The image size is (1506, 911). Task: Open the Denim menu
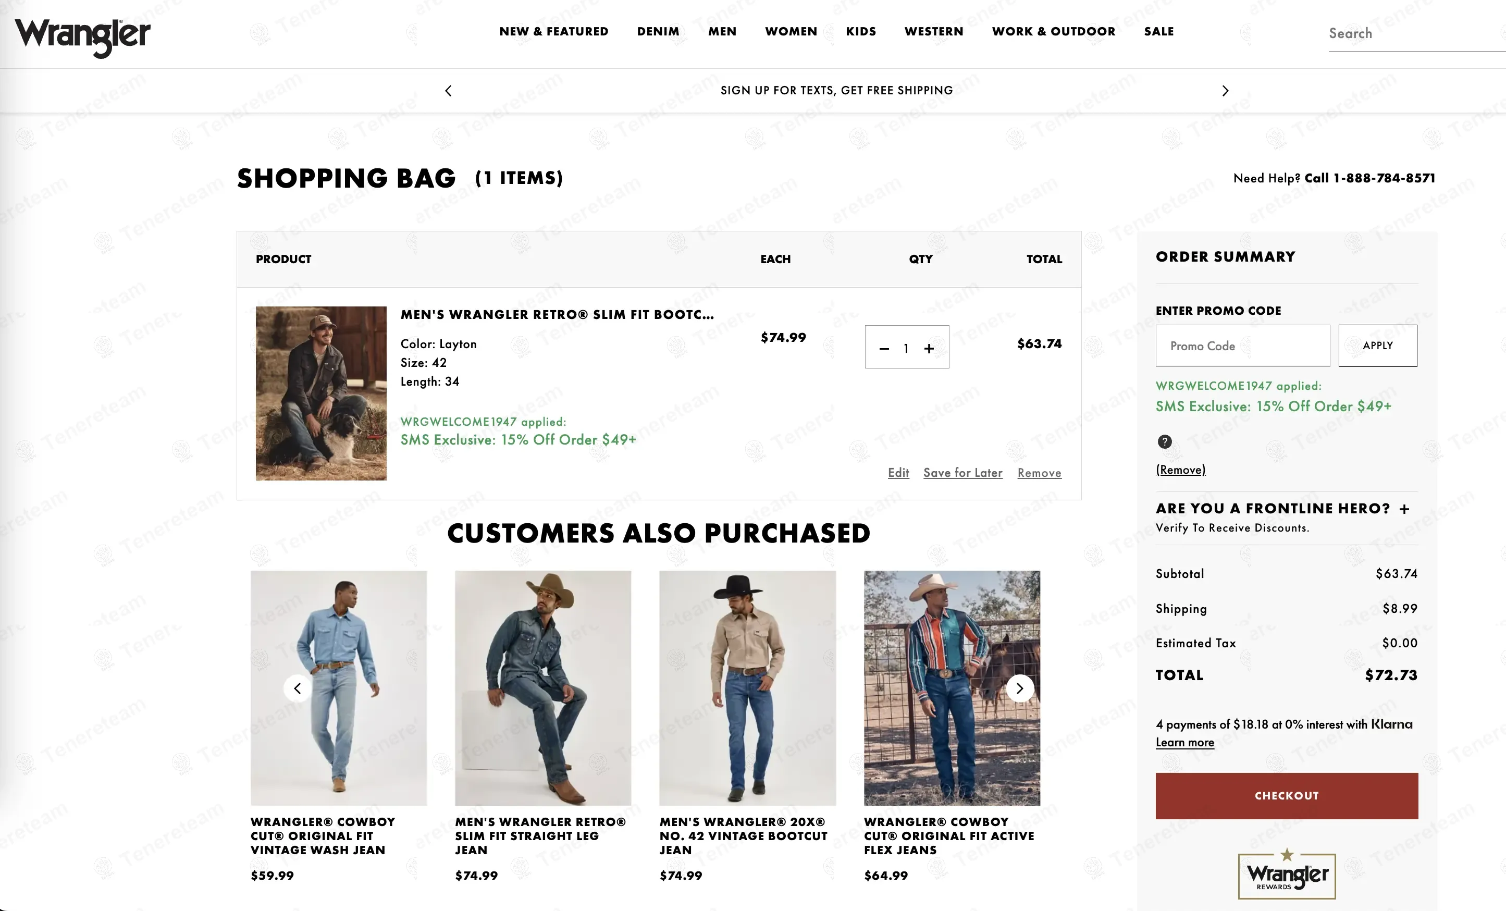pyautogui.click(x=658, y=31)
